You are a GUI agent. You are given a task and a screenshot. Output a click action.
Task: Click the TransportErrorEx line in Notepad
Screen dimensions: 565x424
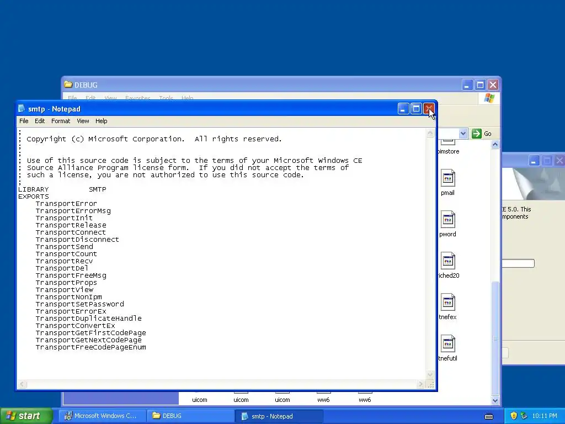click(x=71, y=311)
